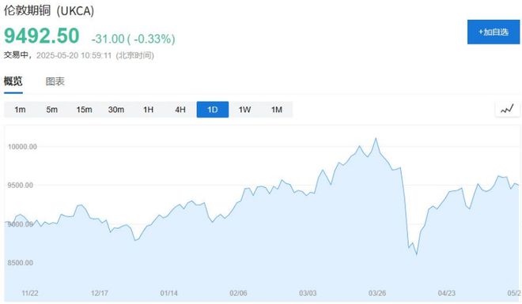Screen dimensions: 522x304
Task: Open the 概览 tab
Action: [13, 81]
